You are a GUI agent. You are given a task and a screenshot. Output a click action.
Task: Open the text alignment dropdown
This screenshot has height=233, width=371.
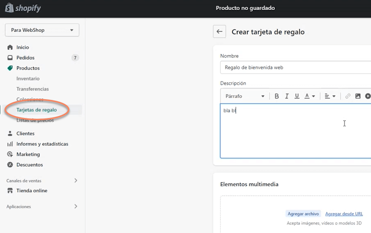pyautogui.click(x=330, y=96)
